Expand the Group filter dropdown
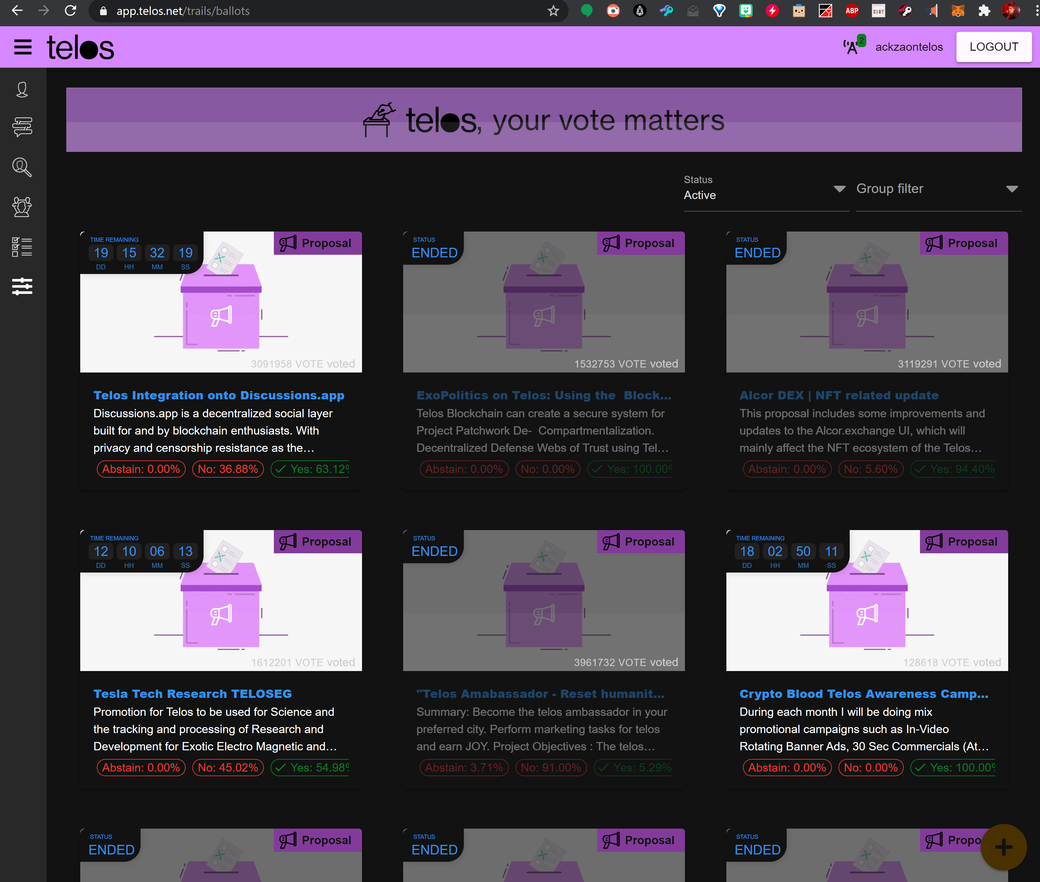Screen dimensions: 1040x882 pyautogui.click(x=939, y=189)
